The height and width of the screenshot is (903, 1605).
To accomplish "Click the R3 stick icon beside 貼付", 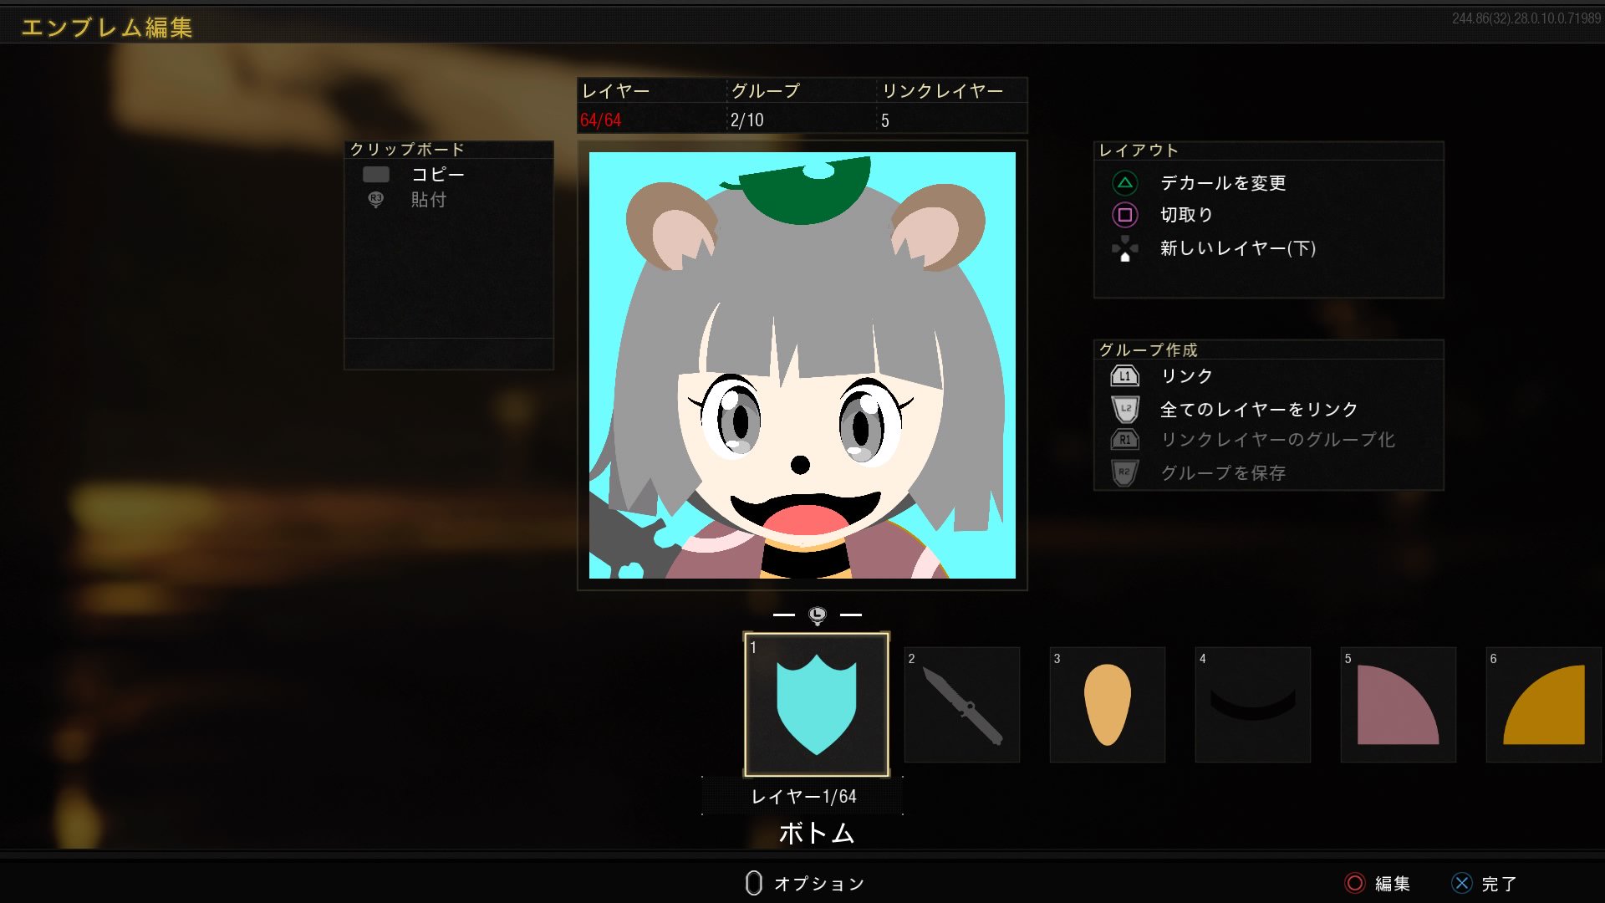I will click(x=375, y=199).
